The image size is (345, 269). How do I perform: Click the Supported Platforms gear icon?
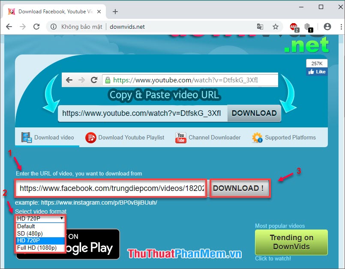click(x=257, y=138)
